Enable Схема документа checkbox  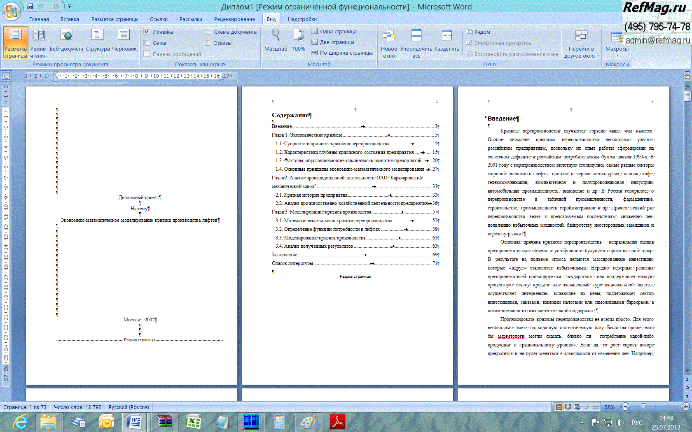click(208, 31)
